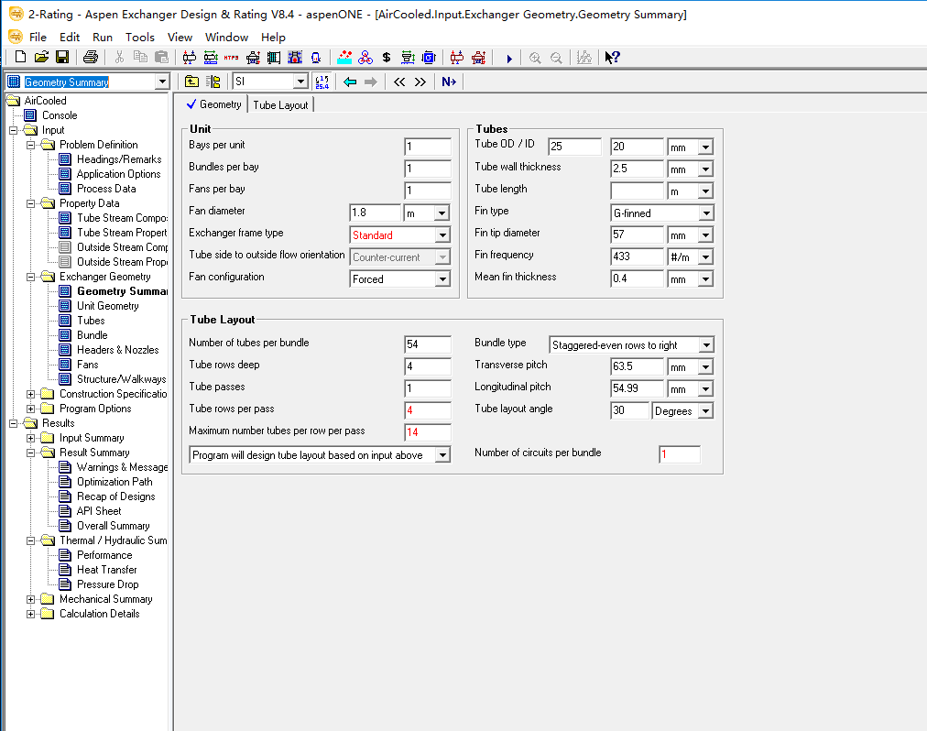Image resolution: width=927 pixels, height=731 pixels.
Task: Save the case with the floppy disk icon
Action: [62, 58]
